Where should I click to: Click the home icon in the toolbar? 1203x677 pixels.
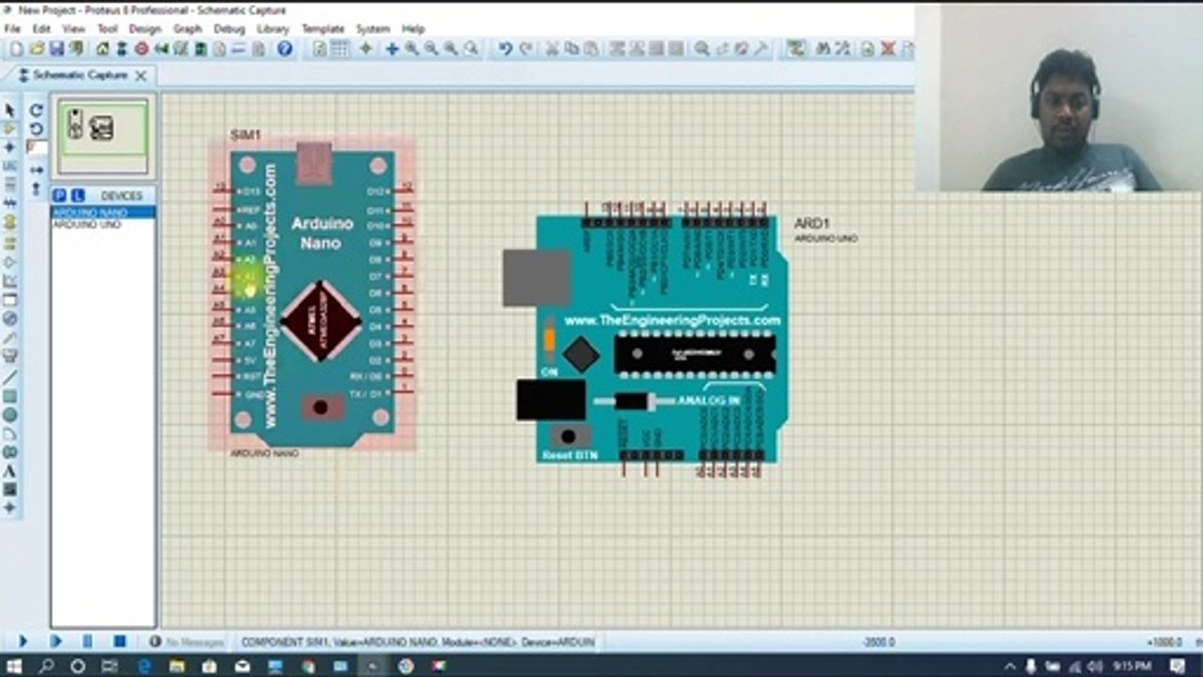(x=103, y=49)
